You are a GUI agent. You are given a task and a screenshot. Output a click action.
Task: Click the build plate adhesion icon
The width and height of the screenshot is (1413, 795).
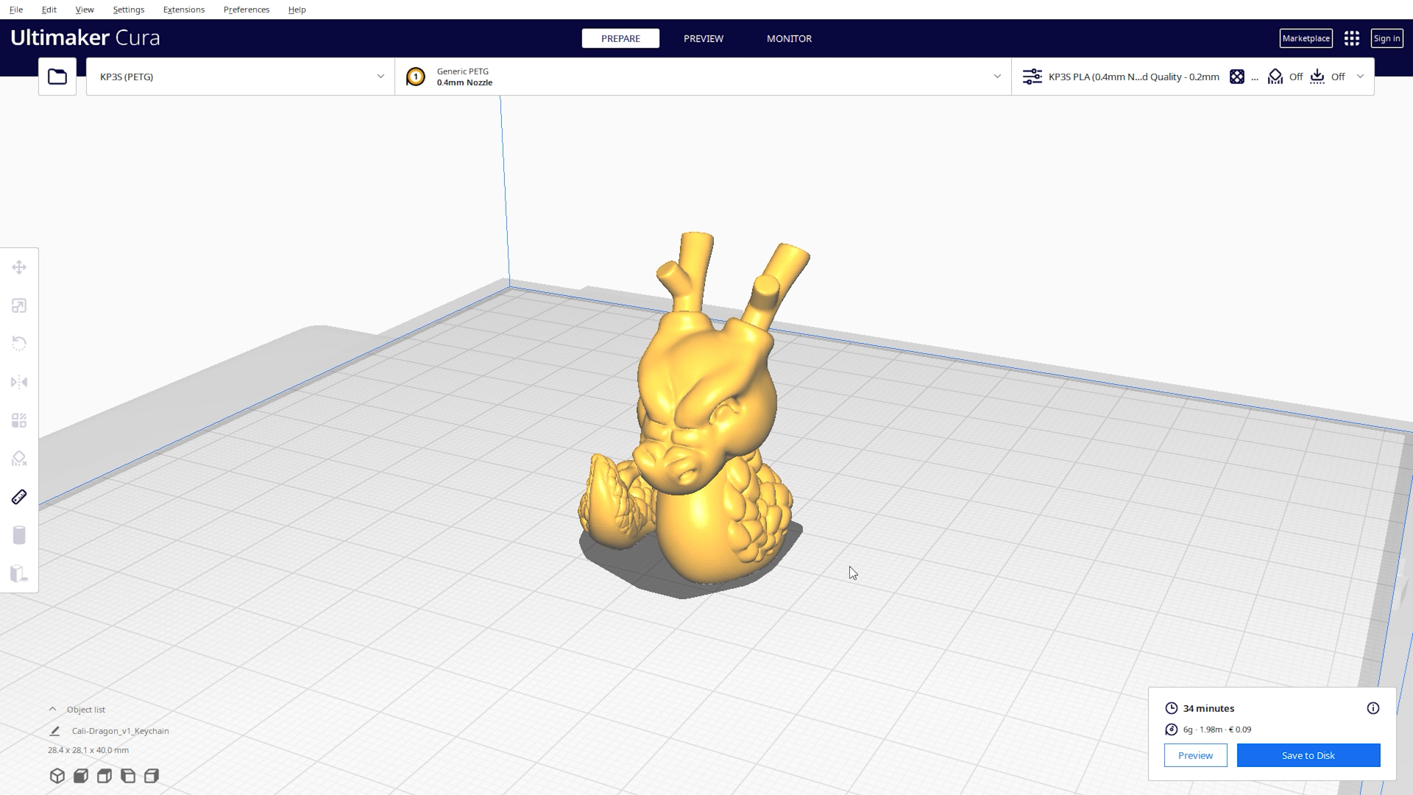[1317, 77]
